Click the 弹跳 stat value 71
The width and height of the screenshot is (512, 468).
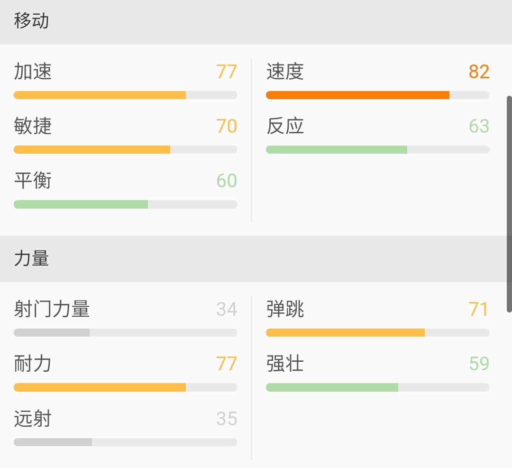(479, 309)
